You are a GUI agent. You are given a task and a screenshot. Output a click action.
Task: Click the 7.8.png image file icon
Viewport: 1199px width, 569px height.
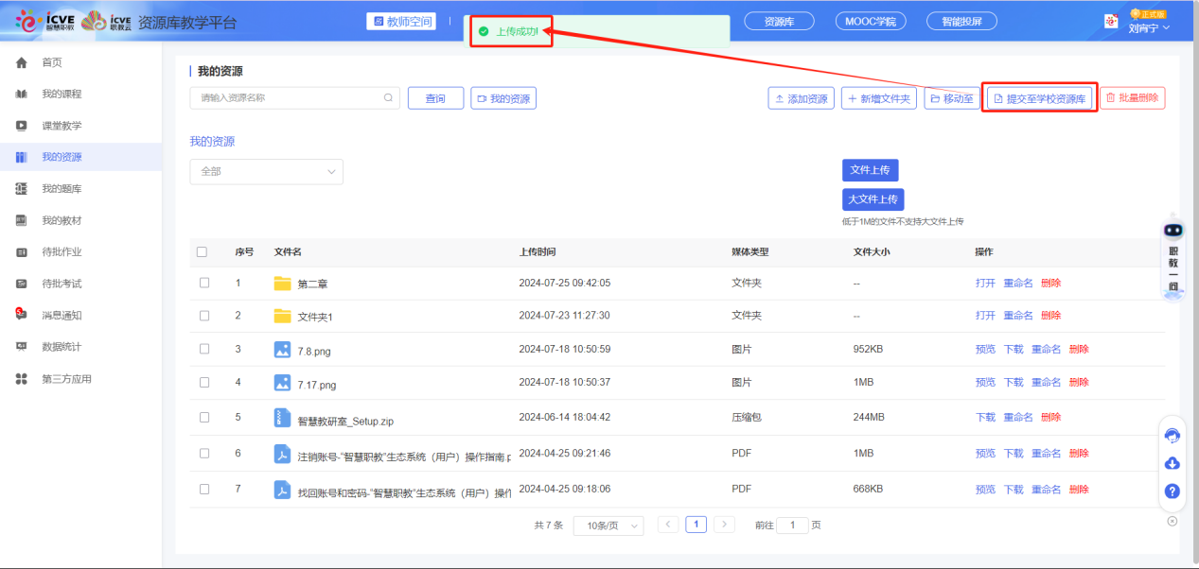[282, 350]
